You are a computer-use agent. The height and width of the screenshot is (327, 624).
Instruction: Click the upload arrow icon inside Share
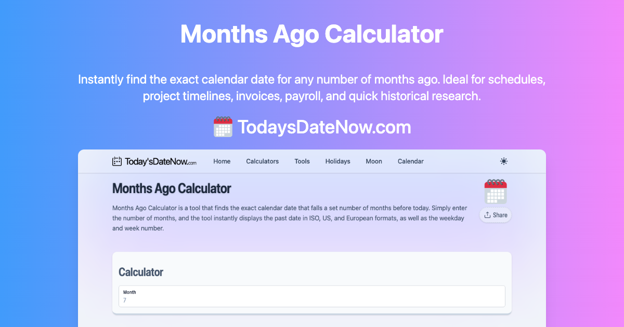pyautogui.click(x=488, y=215)
